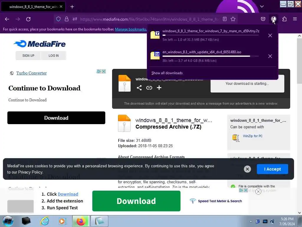
Task: Open the media player taskbar icon
Action: [62, 221]
